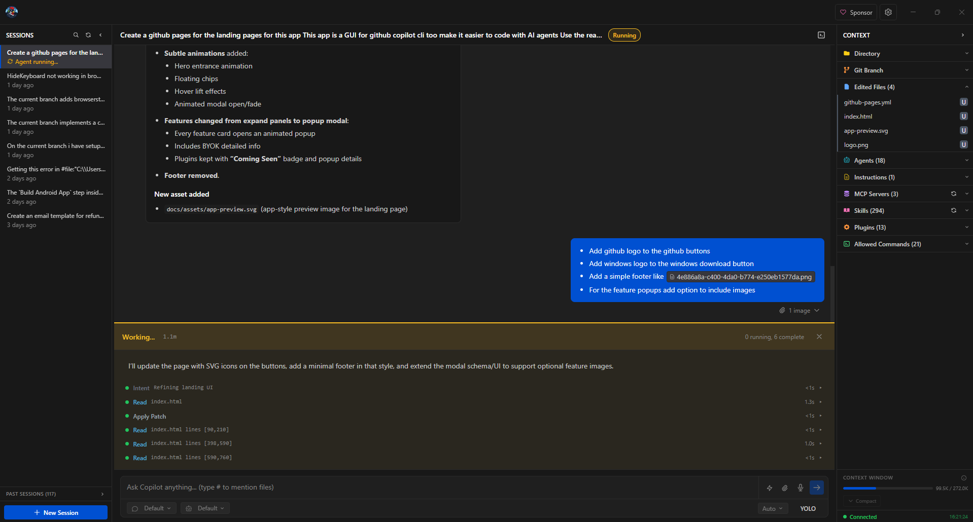The height and width of the screenshot is (522, 973).
Task: Click the Running status badge
Action: [x=624, y=35]
